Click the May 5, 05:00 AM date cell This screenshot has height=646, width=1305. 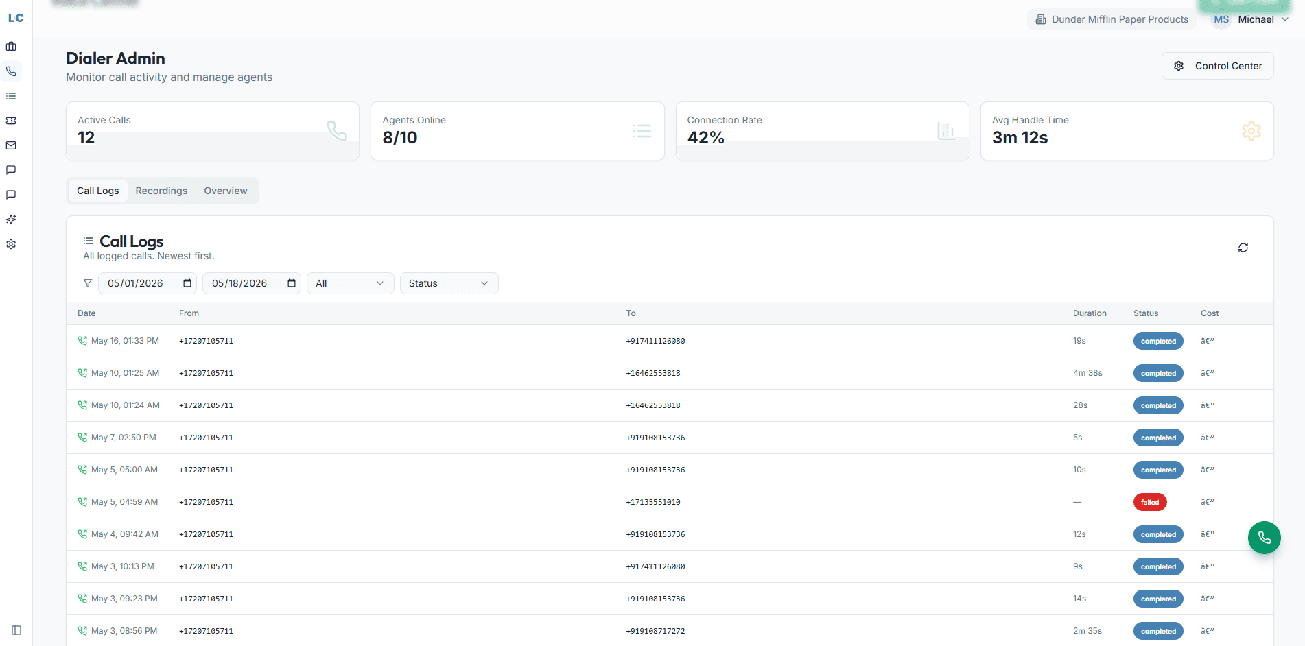click(x=124, y=470)
